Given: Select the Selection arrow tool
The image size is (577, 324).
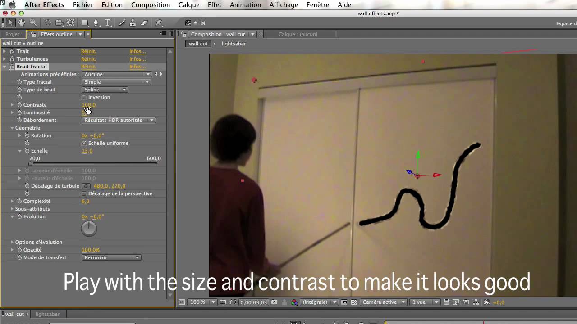Looking at the screenshot, I should [11, 22].
